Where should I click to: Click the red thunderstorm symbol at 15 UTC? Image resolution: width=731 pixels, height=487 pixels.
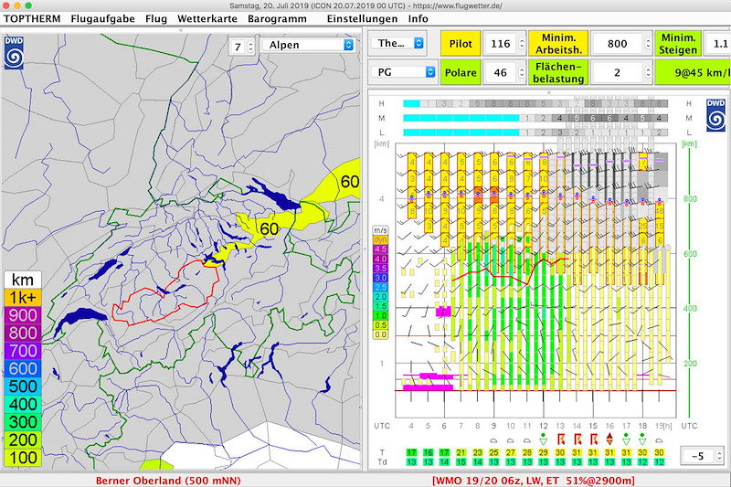point(593,439)
